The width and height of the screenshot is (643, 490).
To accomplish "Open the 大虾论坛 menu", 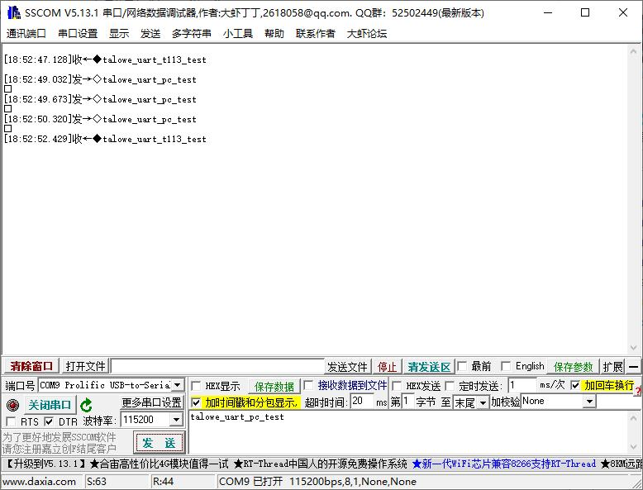I will coord(367,33).
